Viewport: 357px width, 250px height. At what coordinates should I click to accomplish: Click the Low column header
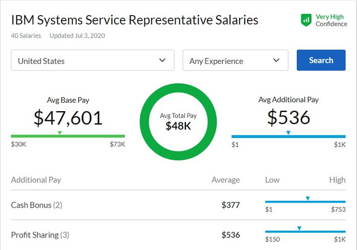[x=272, y=180]
